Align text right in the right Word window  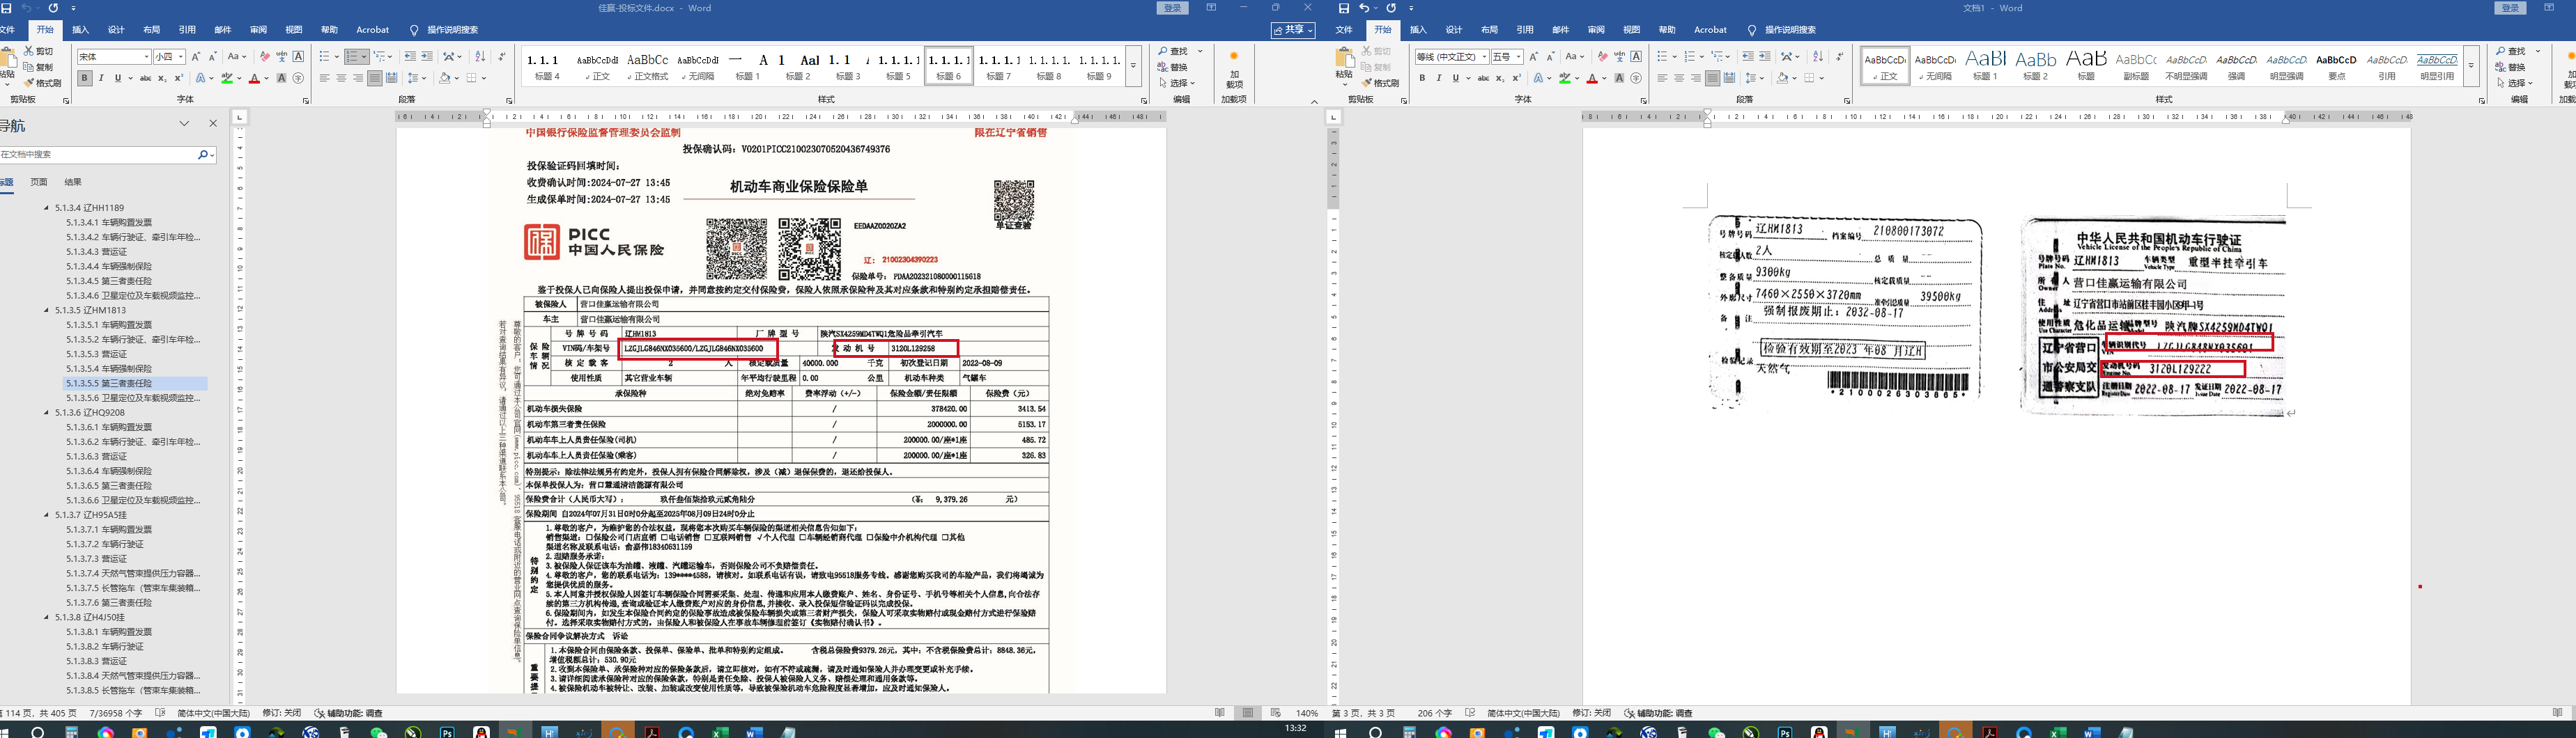[x=1696, y=78]
